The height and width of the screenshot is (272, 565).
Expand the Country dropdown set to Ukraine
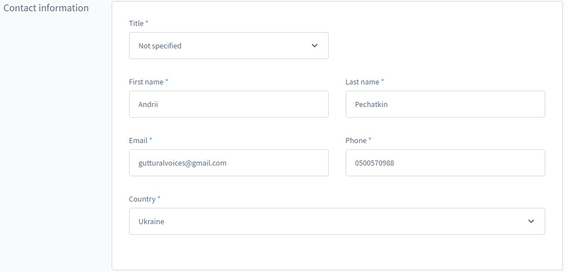[337, 221]
